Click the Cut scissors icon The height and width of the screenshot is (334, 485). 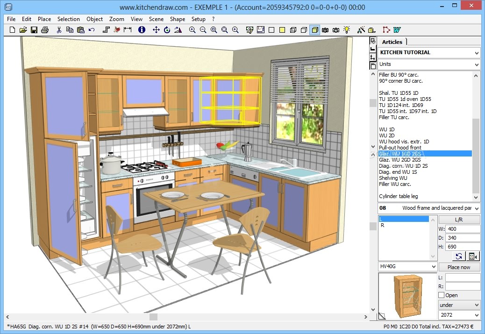pos(59,30)
